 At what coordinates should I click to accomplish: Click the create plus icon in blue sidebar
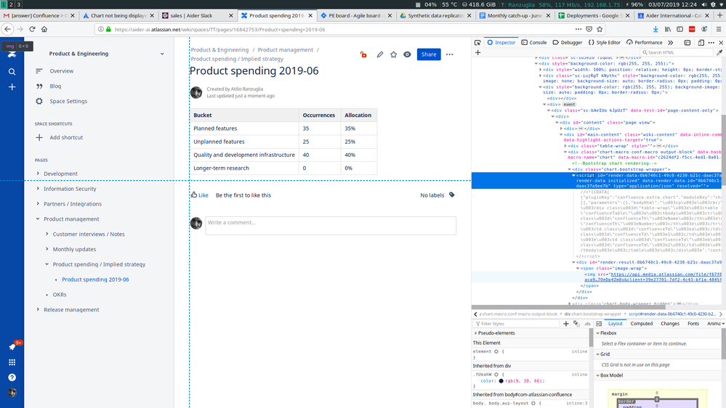point(12,87)
